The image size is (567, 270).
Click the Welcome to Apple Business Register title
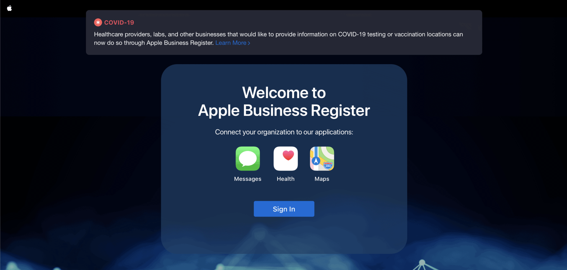click(x=283, y=101)
